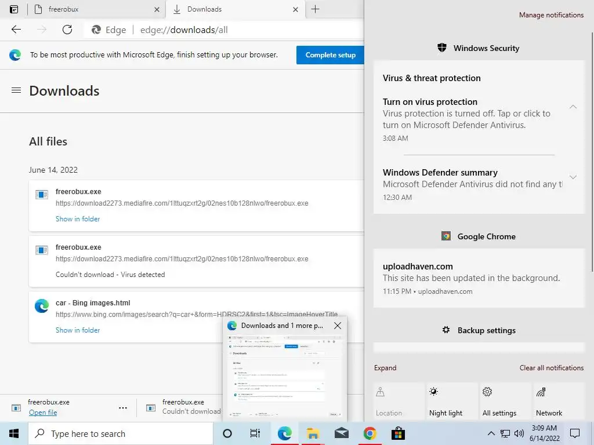This screenshot has width=594, height=445.
Task: Toggle the Location quick action
Action: pos(399,402)
